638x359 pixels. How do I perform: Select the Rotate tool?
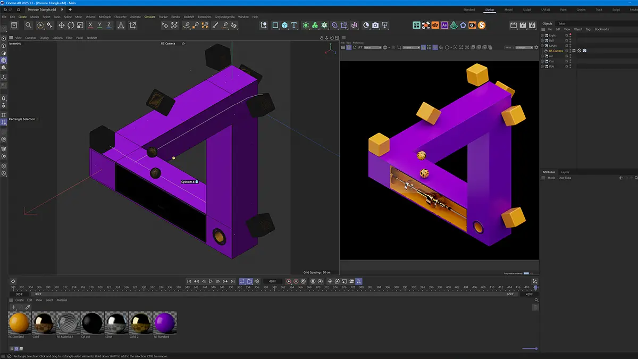pyautogui.click(x=71, y=25)
